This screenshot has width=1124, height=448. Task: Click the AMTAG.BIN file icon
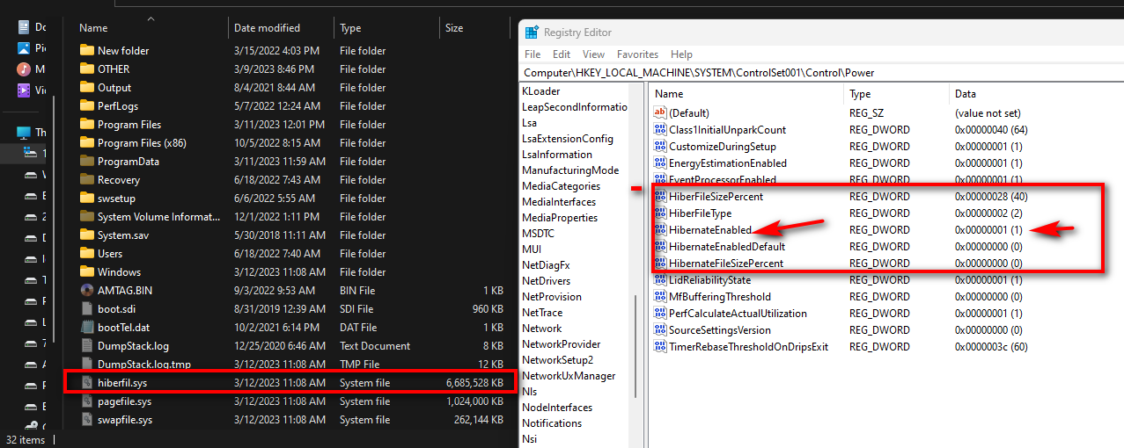point(86,290)
